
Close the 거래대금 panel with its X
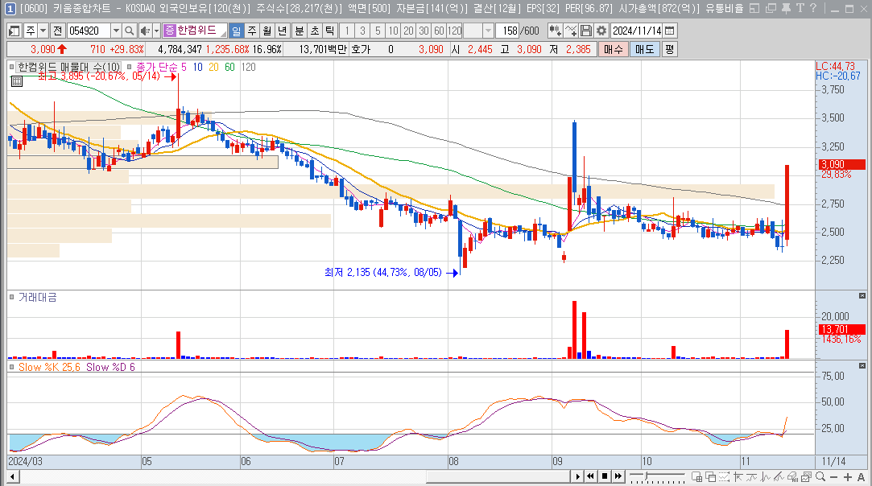862,296
